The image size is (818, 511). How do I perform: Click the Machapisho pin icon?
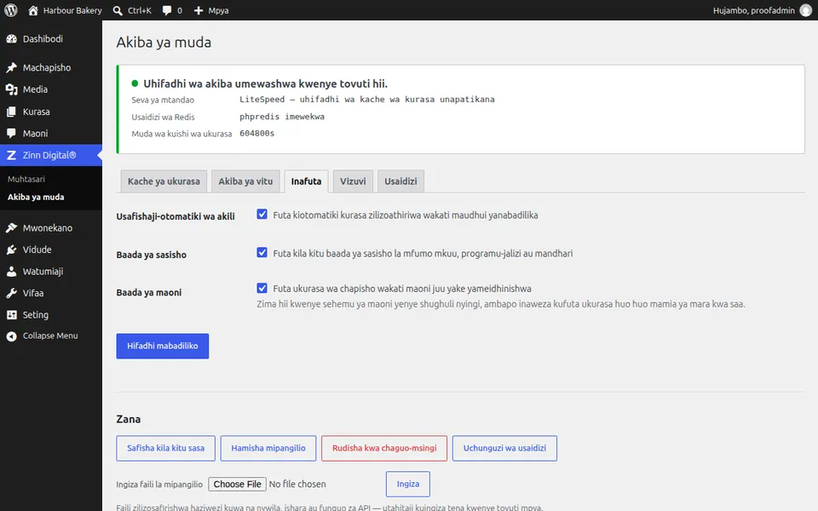pyautogui.click(x=11, y=68)
